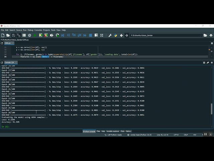This screenshot has width=214, height=161.
Task: Open the Help menu
Action: [64, 30]
